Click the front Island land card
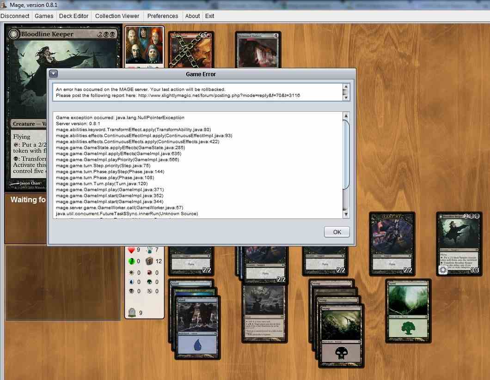Viewport: 490px width, 380px height. click(x=197, y=327)
